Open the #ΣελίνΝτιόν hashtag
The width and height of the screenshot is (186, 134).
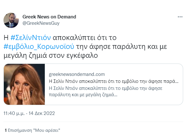coord(30,37)
